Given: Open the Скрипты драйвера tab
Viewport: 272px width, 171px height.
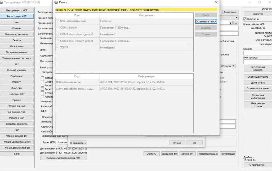Looking at the screenshot, I should [x=17, y=124].
